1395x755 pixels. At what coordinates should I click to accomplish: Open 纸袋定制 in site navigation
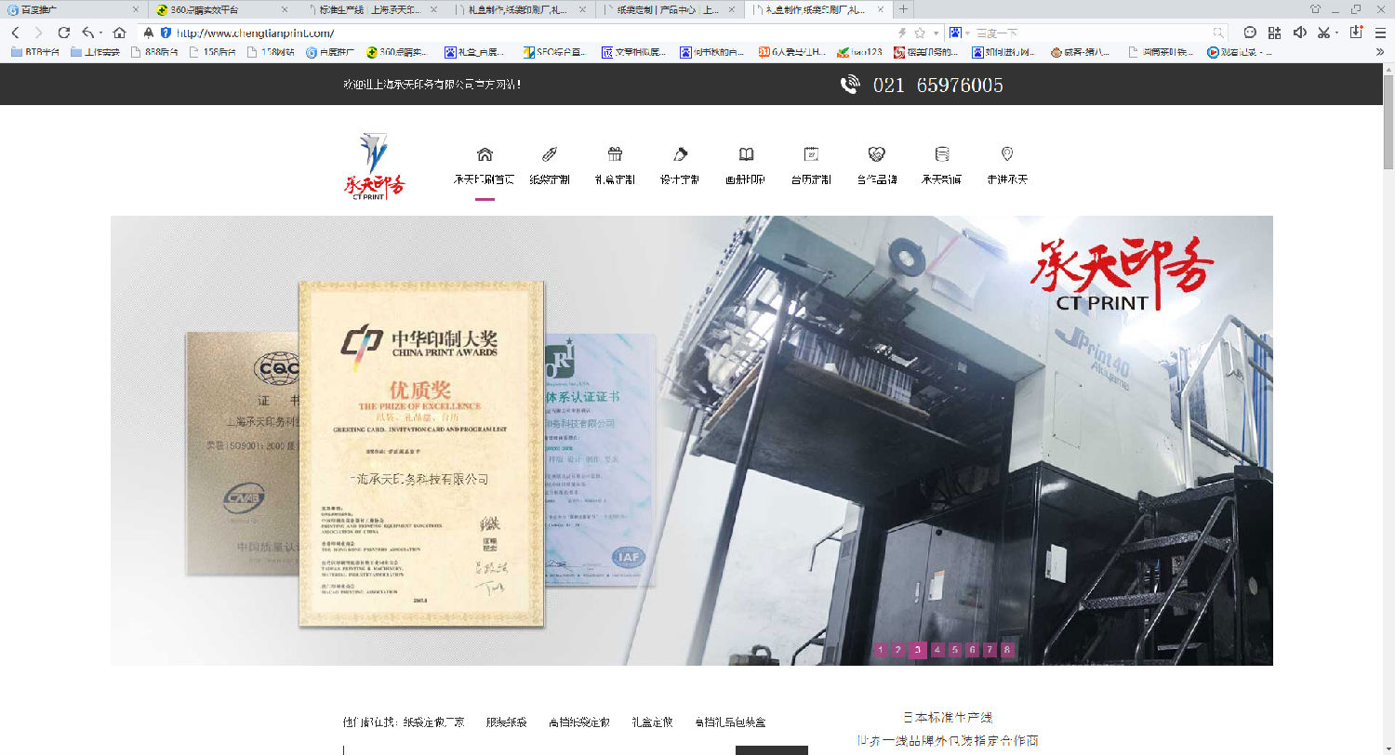click(549, 179)
